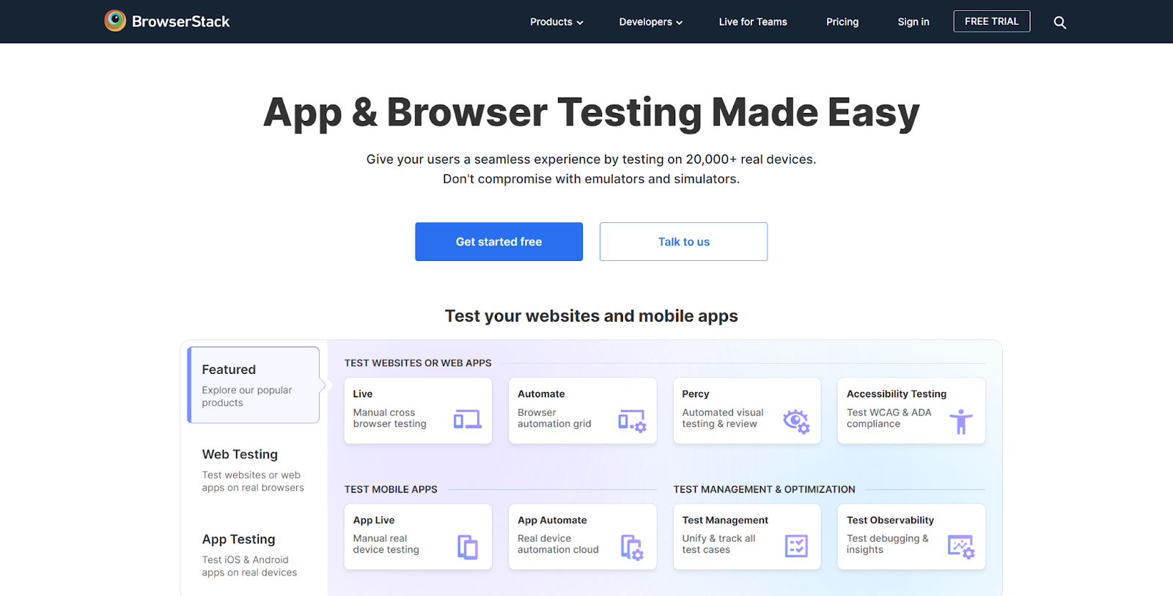Click 'Test iOS & Android apps' description

pyautogui.click(x=249, y=566)
